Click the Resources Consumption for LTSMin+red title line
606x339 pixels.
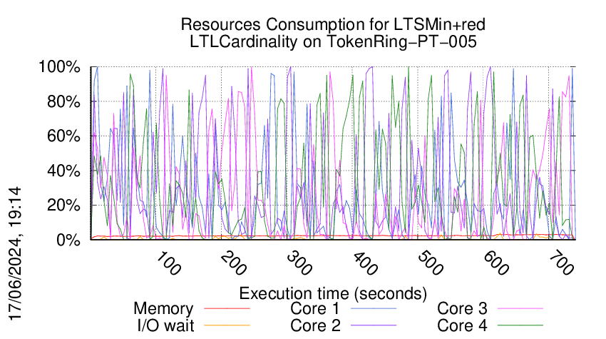[x=333, y=24]
